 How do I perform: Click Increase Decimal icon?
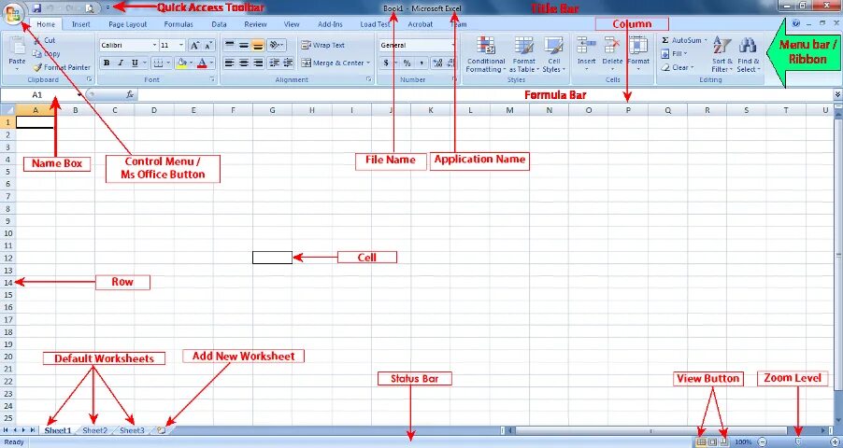(437, 63)
